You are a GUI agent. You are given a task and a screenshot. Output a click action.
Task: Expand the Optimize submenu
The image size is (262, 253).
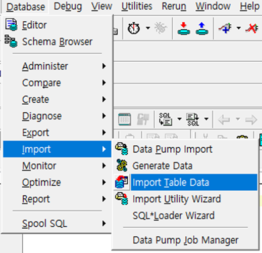coord(57,182)
